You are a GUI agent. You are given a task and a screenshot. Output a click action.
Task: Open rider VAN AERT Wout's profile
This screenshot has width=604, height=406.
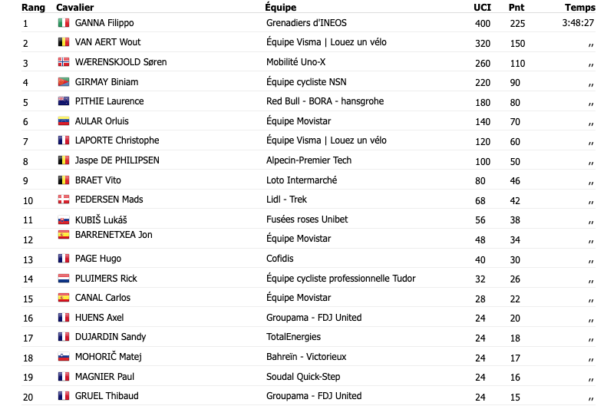pos(107,42)
